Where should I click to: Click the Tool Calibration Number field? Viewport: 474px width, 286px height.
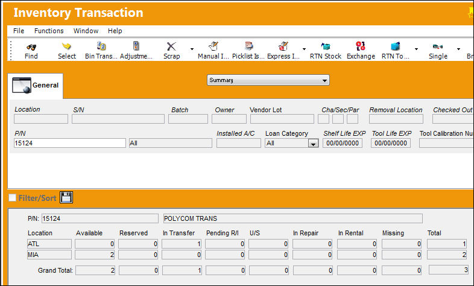tap(446, 143)
